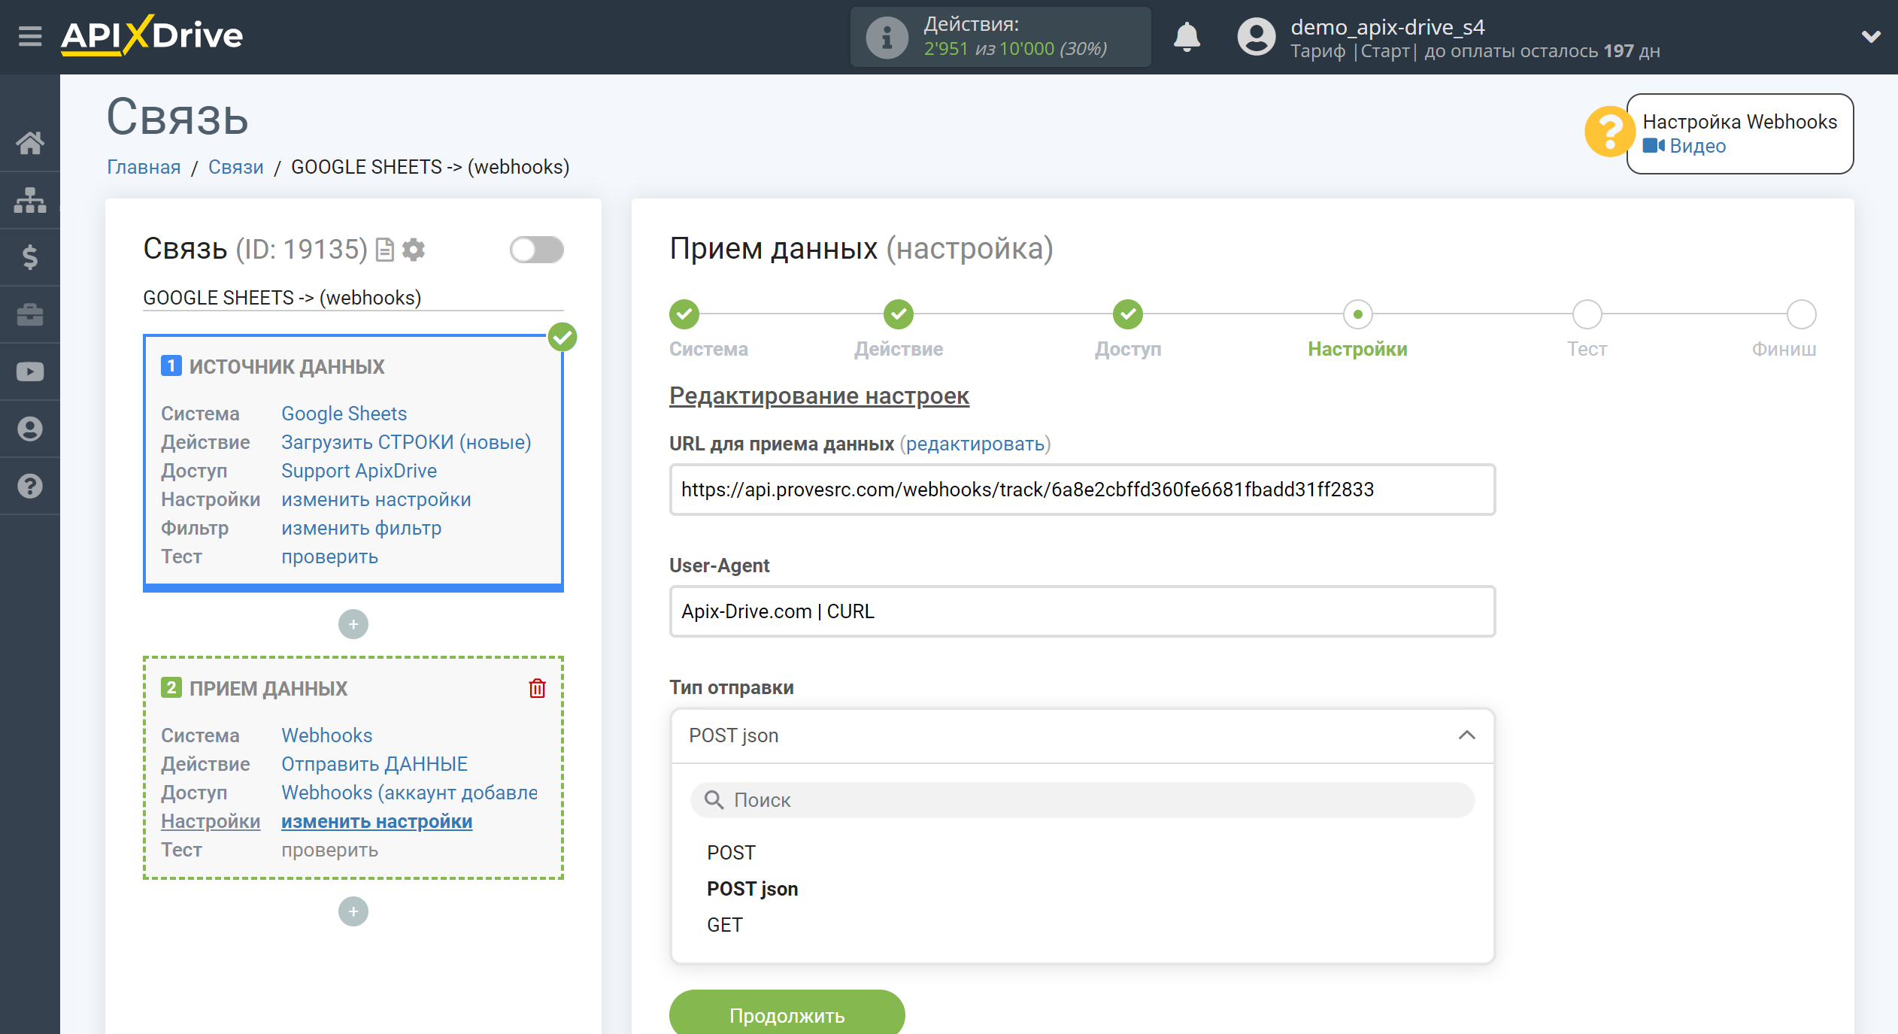Click the редактировать URL link
1898x1034 pixels.
[975, 444]
